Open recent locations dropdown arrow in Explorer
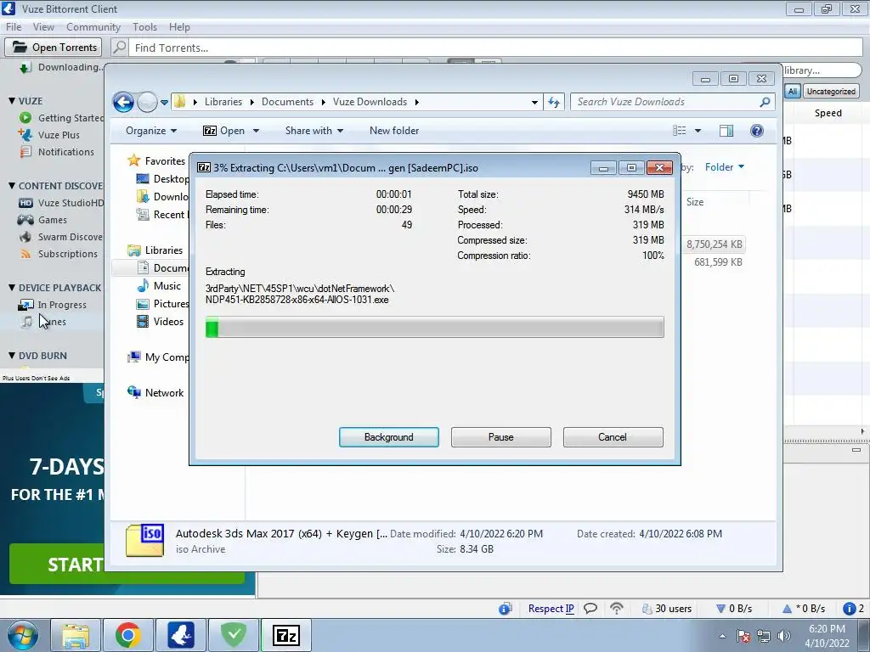The width and height of the screenshot is (870, 652). 164,103
